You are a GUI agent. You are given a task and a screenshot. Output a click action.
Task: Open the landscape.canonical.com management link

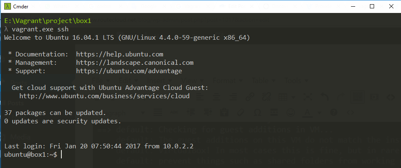click(135, 63)
